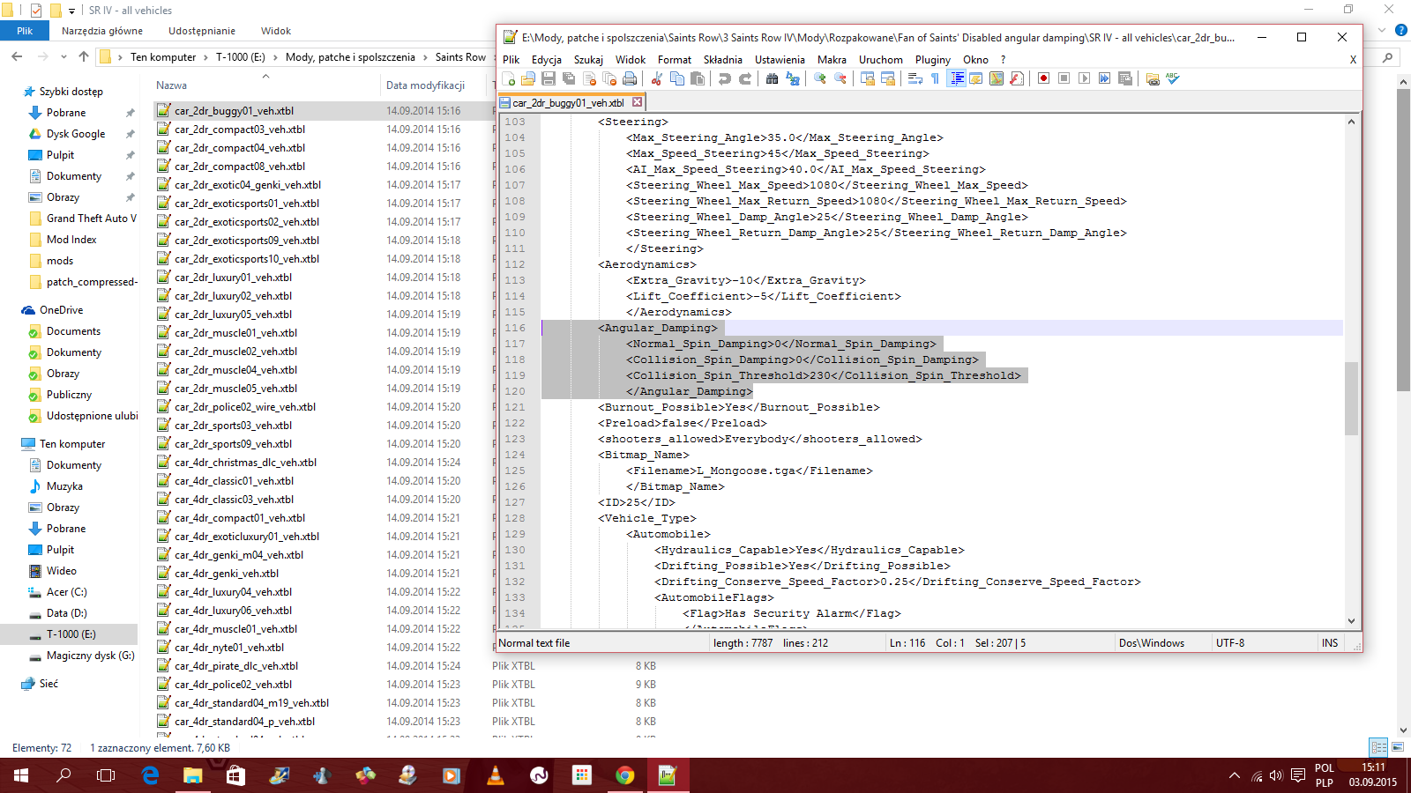Viewport: 1411px width, 793px height.
Task: Open the quick access toolbar customize dropdown
Action: tap(71, 11)
